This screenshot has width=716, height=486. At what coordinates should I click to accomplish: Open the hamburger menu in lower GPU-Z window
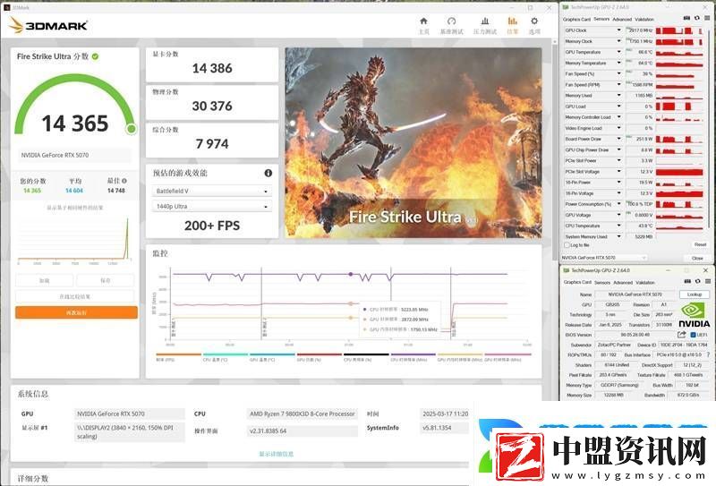(x=707, y=282)
